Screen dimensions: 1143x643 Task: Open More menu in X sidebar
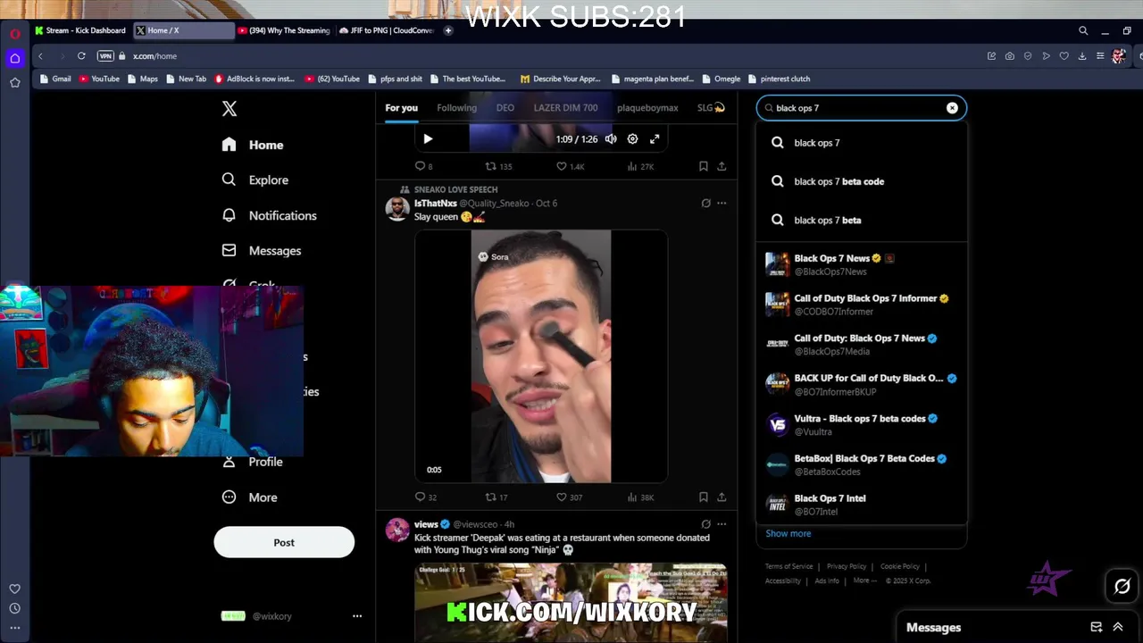pyautogui.click(x=250, y=497)
